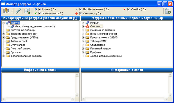Select Внешние справочники in database resources

tap(103, 34)
